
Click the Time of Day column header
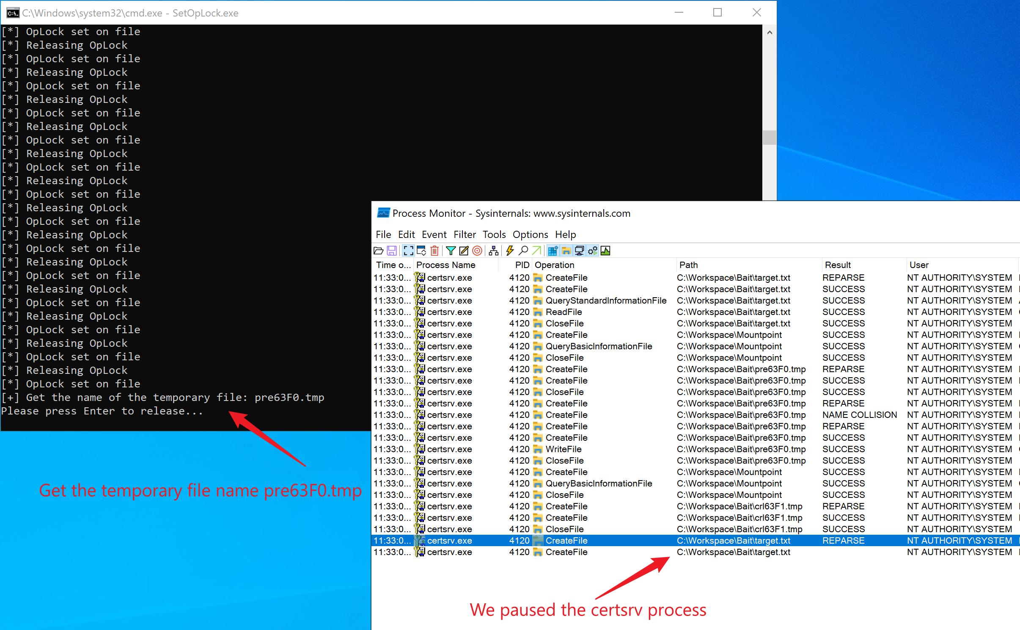coord(393,265)
